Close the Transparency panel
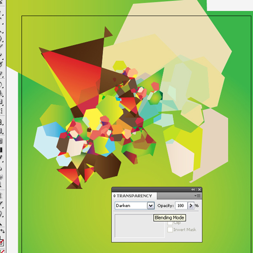The width and height of the screenshot is (253, 253). coord(199,190)
